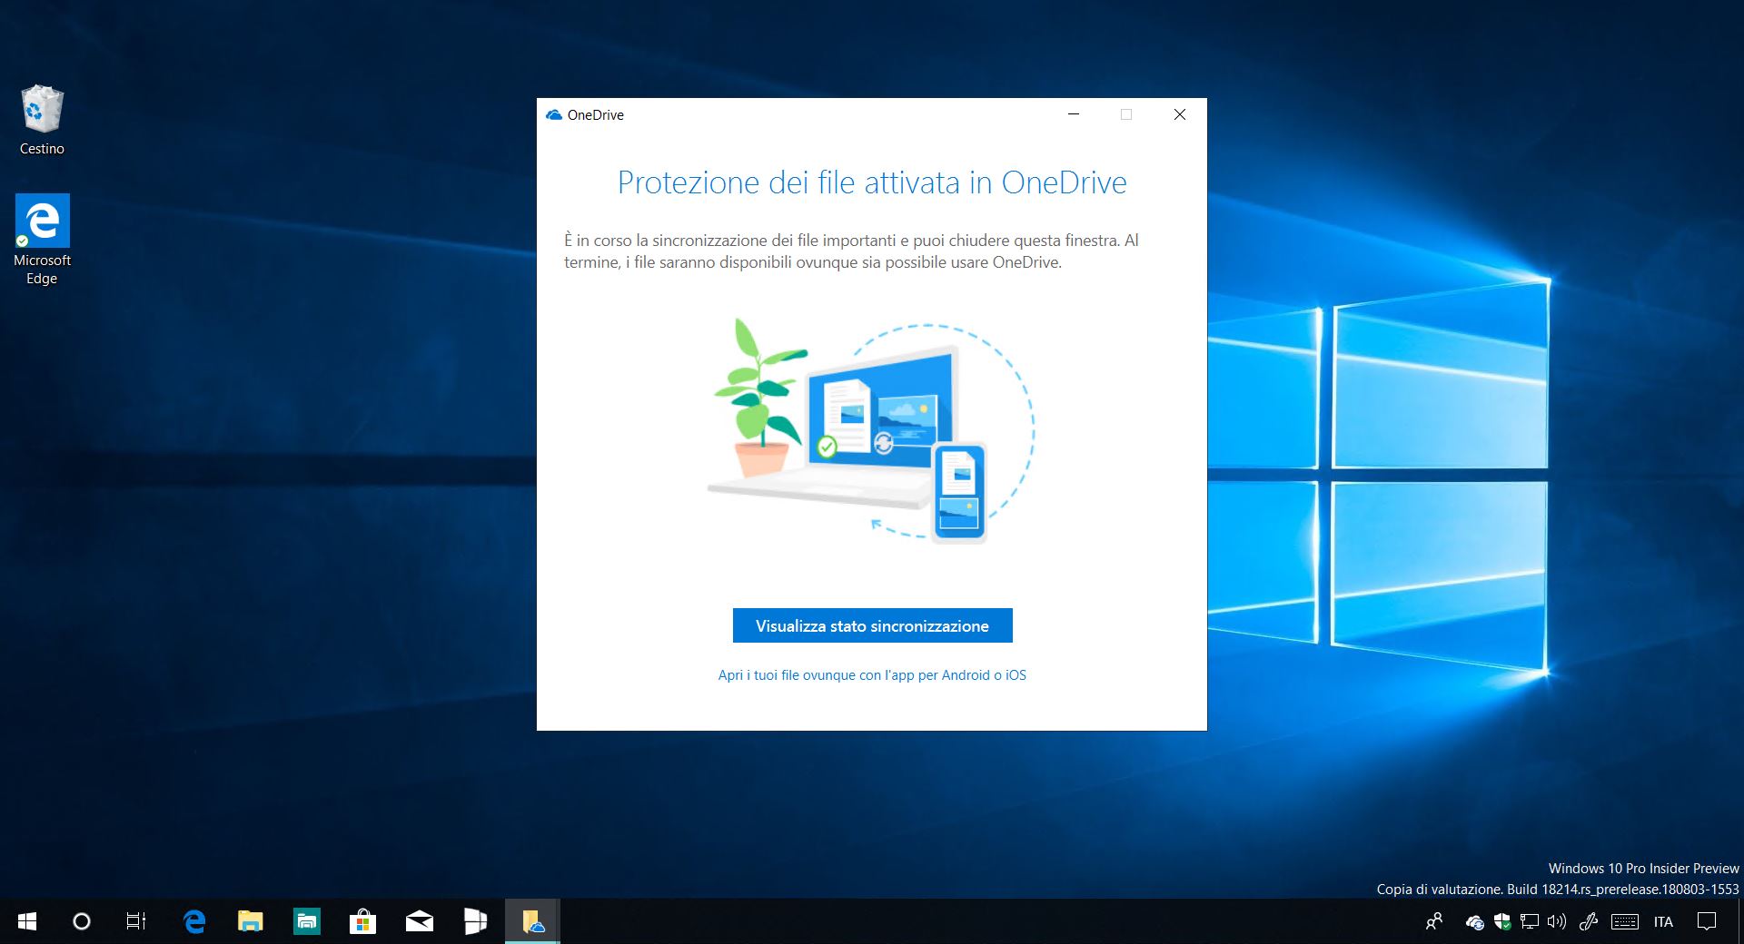The image size is (1744, 944).
Task: Open the teal file manager app on taskbar
Action: (306, 921)
